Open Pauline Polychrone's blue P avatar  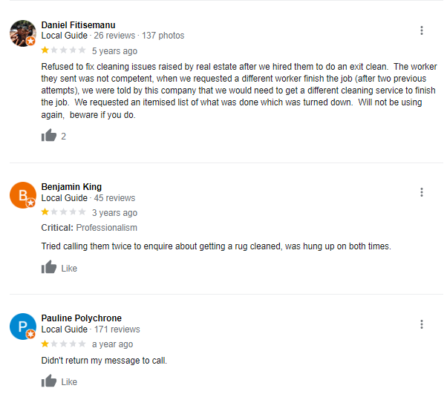tap(23, 327)
